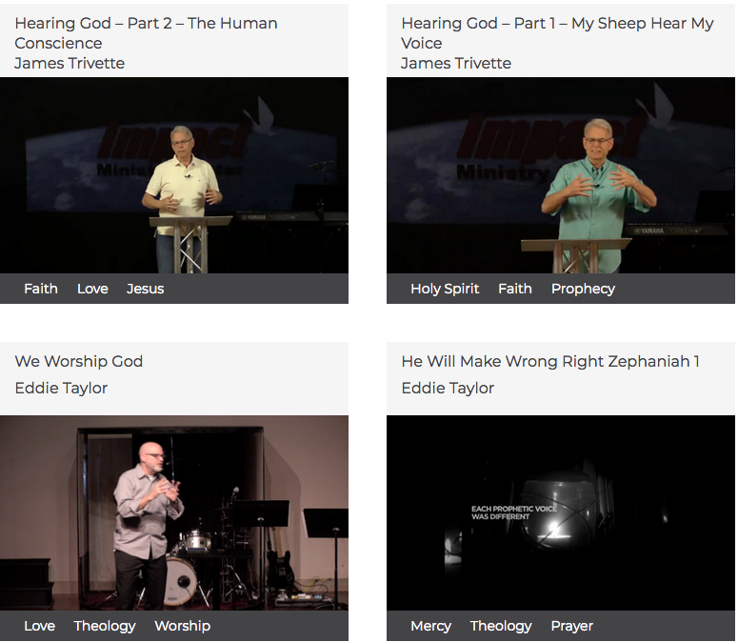738x642 pixels.
Task: Choose the Prayer tag
Action: pos(572,626)
